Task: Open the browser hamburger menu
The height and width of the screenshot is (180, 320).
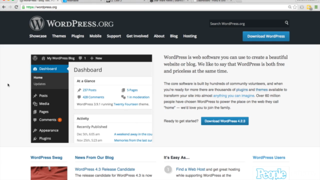Action: point(316,7)
